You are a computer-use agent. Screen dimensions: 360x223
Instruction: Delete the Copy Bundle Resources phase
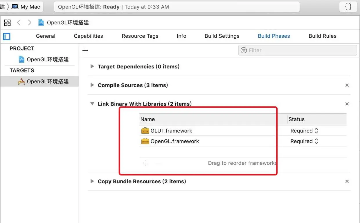pyautogui.click(x=347, y=182)
